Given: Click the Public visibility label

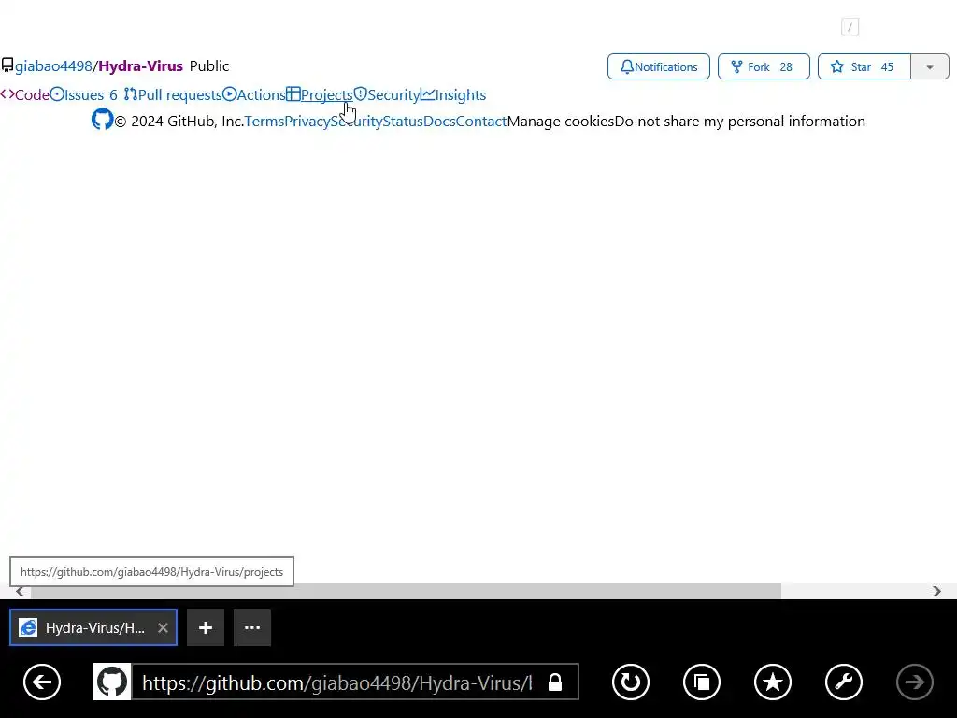Looking at the screenshot, I should 209,66.
